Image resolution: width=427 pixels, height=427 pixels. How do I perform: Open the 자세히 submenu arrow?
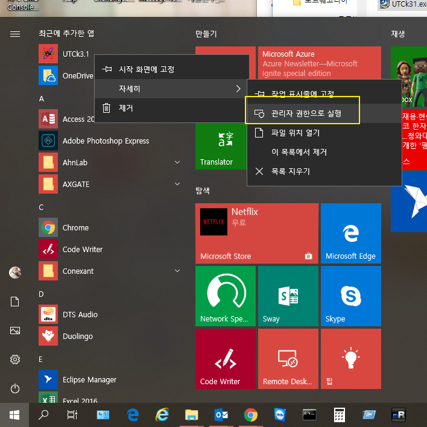(238, 89)
